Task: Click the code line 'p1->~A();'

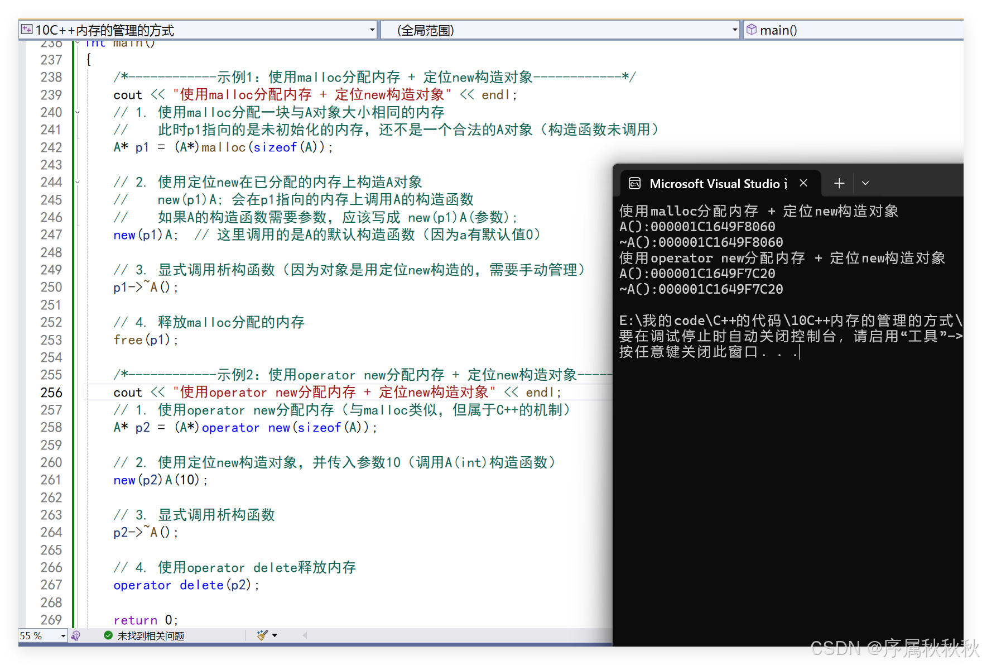Action: coord(146,288)
